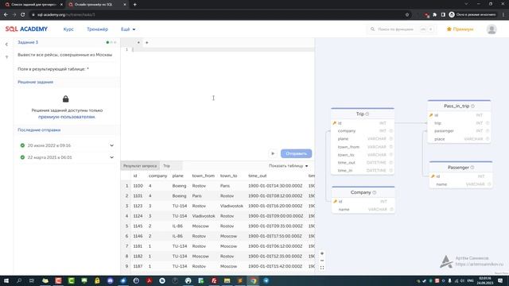Click the key icon of Passenger id
Image resolution: width=509 pixels, height=286 pixels.
pos(433,176)
